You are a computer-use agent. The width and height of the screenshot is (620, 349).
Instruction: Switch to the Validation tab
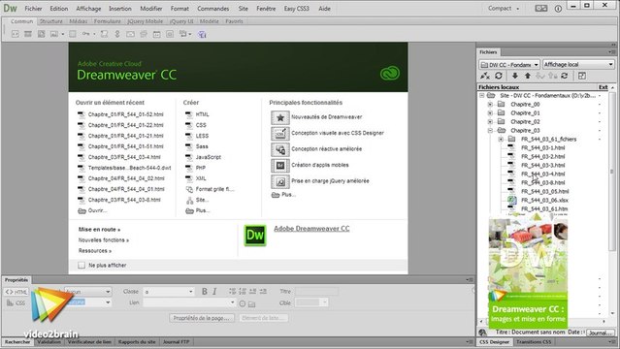[49, 342]
